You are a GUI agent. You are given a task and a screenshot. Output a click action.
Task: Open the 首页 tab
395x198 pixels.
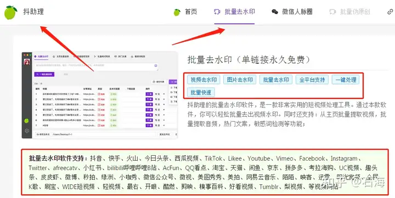(191, 12)
